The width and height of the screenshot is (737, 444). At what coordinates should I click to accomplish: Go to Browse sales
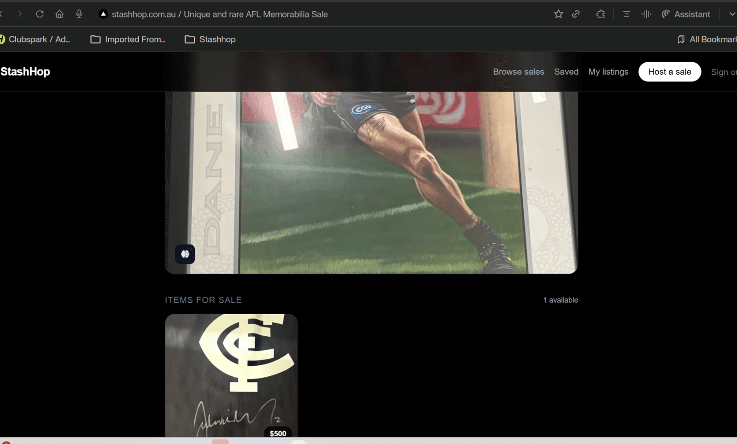coord(518,72)
